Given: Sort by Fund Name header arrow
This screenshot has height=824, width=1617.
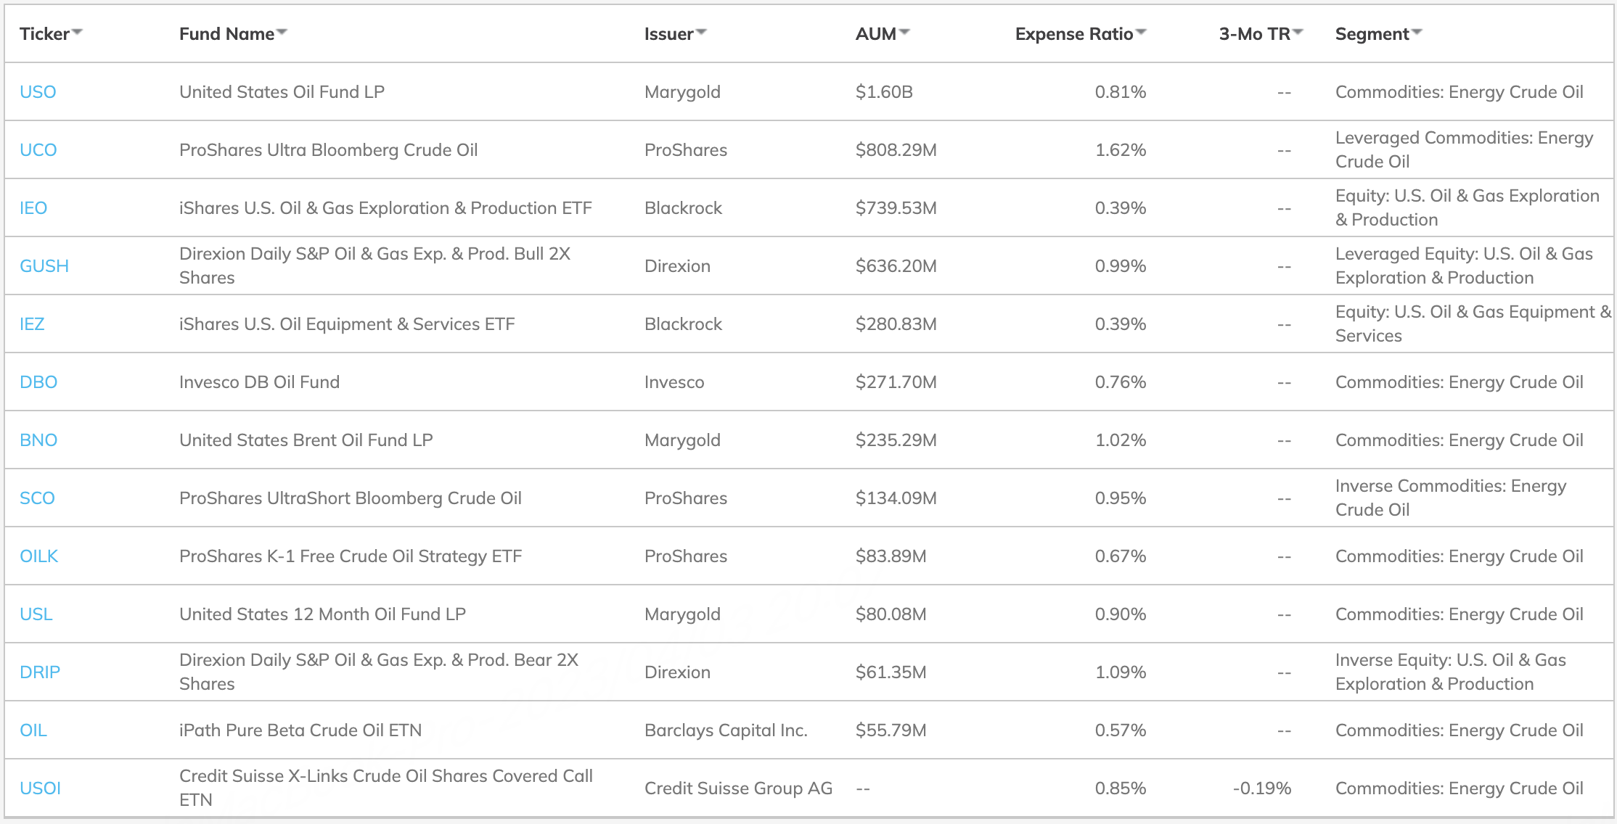Looking at the screenshot, I should tap(282, 32).
